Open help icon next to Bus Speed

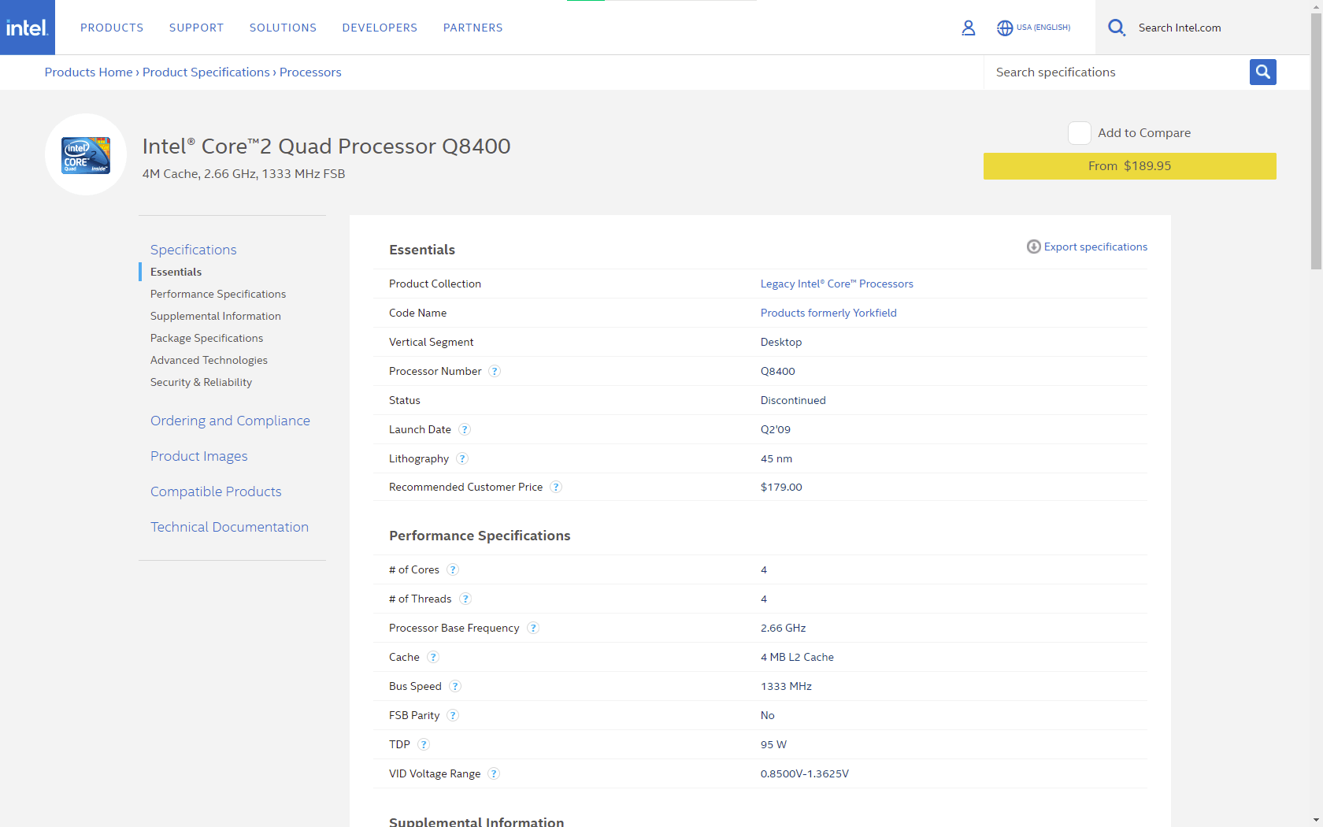[x=455, y=686]
